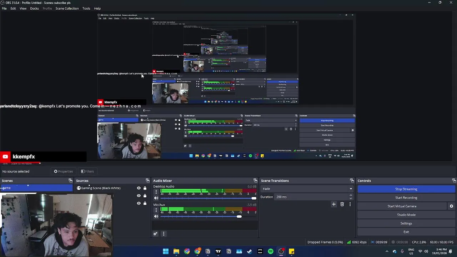This screenshot has width=457, height=257.
Task: Open TradingView from the taskbar
Action: click(x=218, y=252)
